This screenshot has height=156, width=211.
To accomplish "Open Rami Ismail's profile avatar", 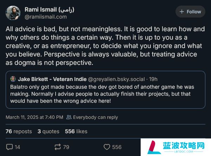I will click(x=13, y=13).
